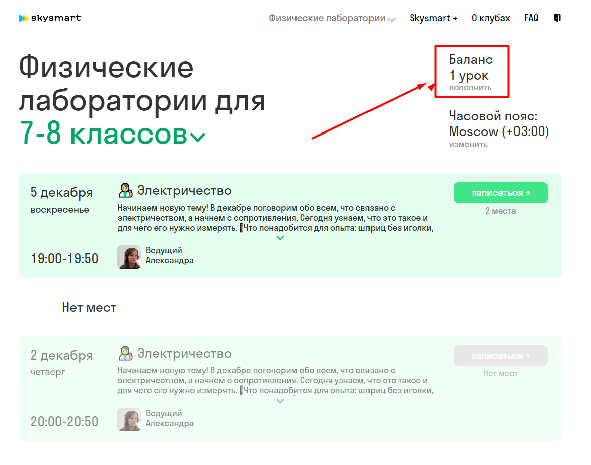Image resolution: width=591 pixels, height=465 pixels.
Task: Click the Skysmart logo
Action: point(49,18)
